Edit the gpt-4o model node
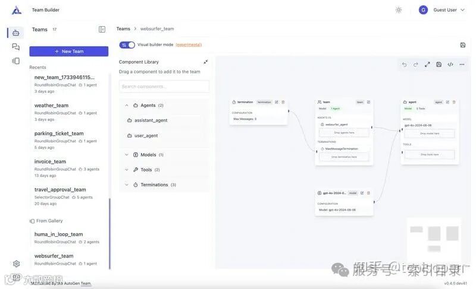 [x=362, y=193]
